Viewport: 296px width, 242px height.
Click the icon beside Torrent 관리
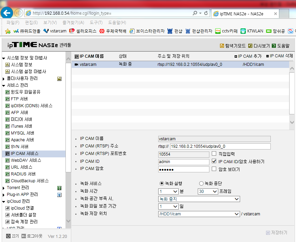point(59,188)
